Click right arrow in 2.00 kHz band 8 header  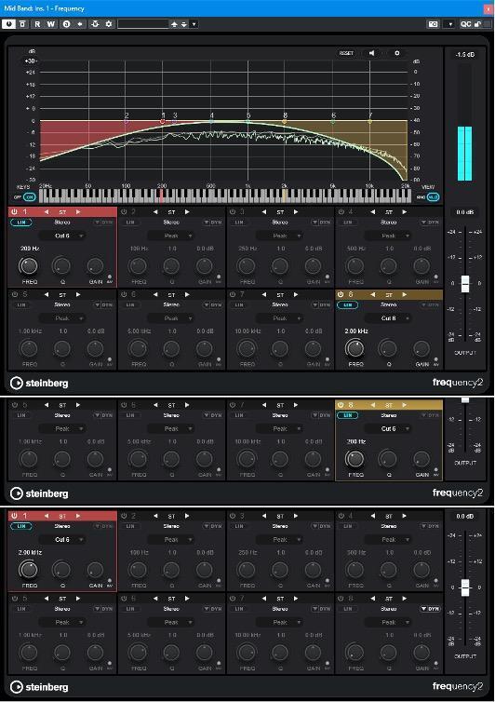pos(404,294)
